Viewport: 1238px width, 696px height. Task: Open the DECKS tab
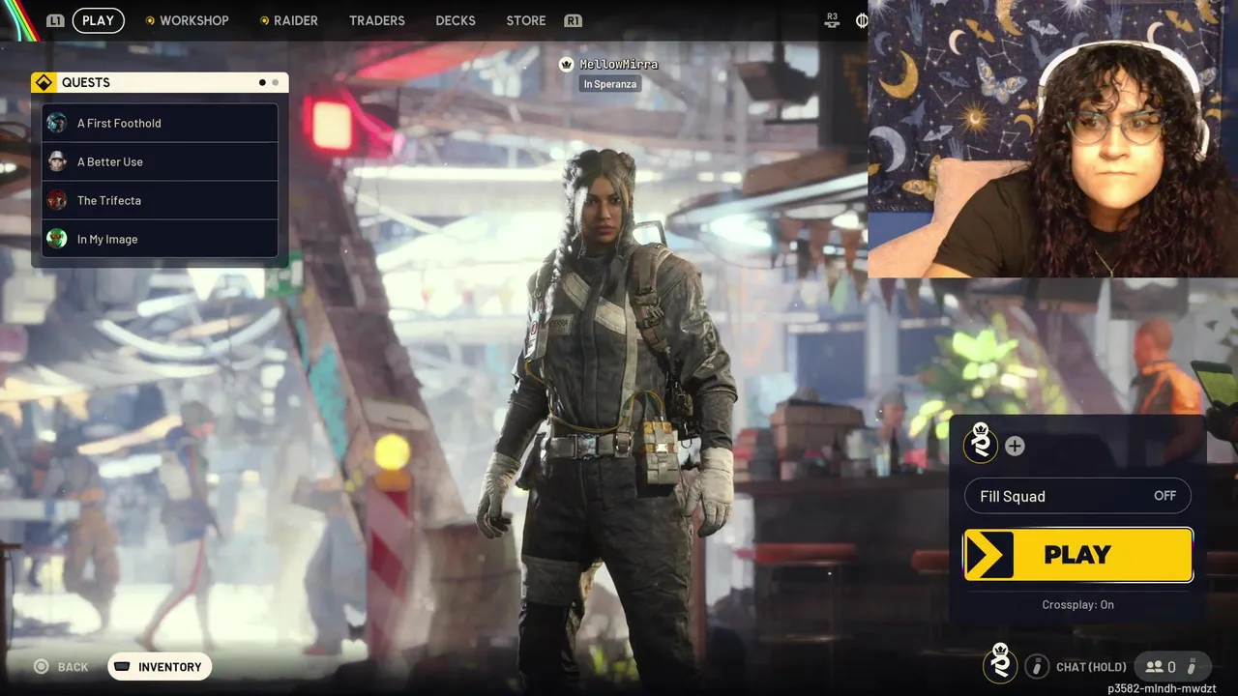[x=456, y=20]
